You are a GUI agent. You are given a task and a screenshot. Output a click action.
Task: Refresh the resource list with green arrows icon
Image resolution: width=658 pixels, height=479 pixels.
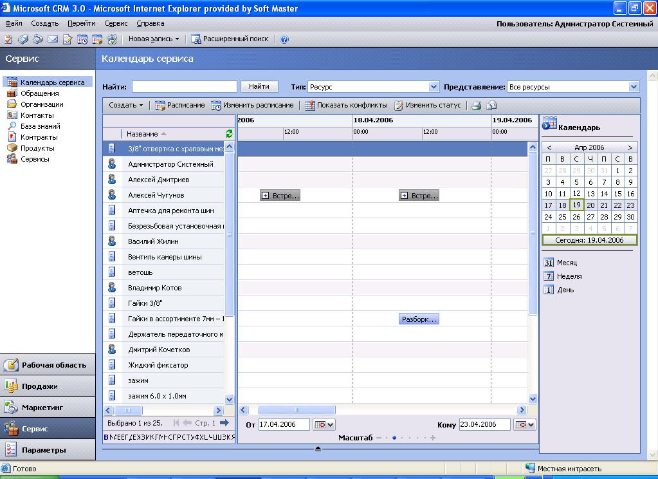229,134
